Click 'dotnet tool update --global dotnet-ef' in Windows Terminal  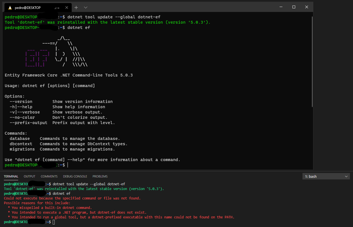tap(114, 17)
